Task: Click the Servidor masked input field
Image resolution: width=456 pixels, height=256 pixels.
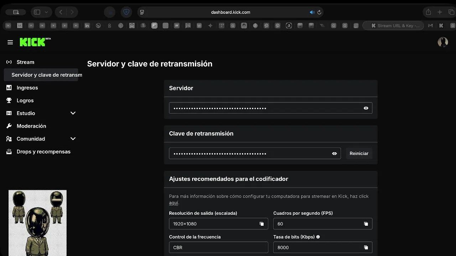Action: click(x=271, y=108)
